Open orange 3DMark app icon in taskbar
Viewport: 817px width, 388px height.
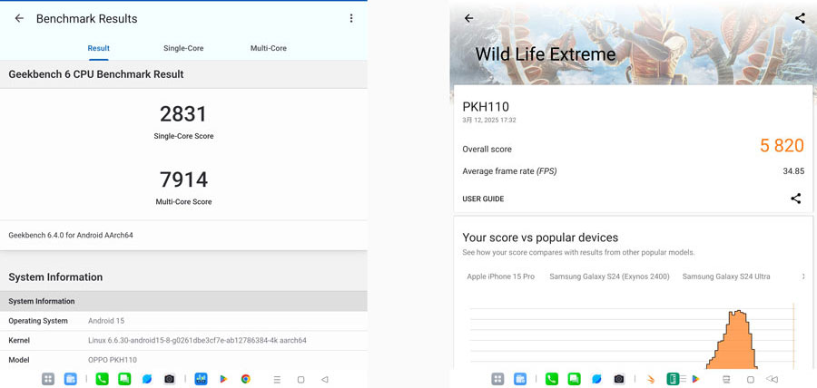[x=651, y=379]
